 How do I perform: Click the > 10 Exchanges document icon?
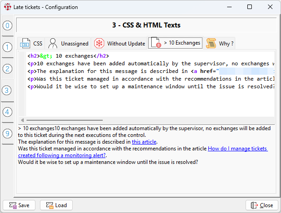click(156, 43)
